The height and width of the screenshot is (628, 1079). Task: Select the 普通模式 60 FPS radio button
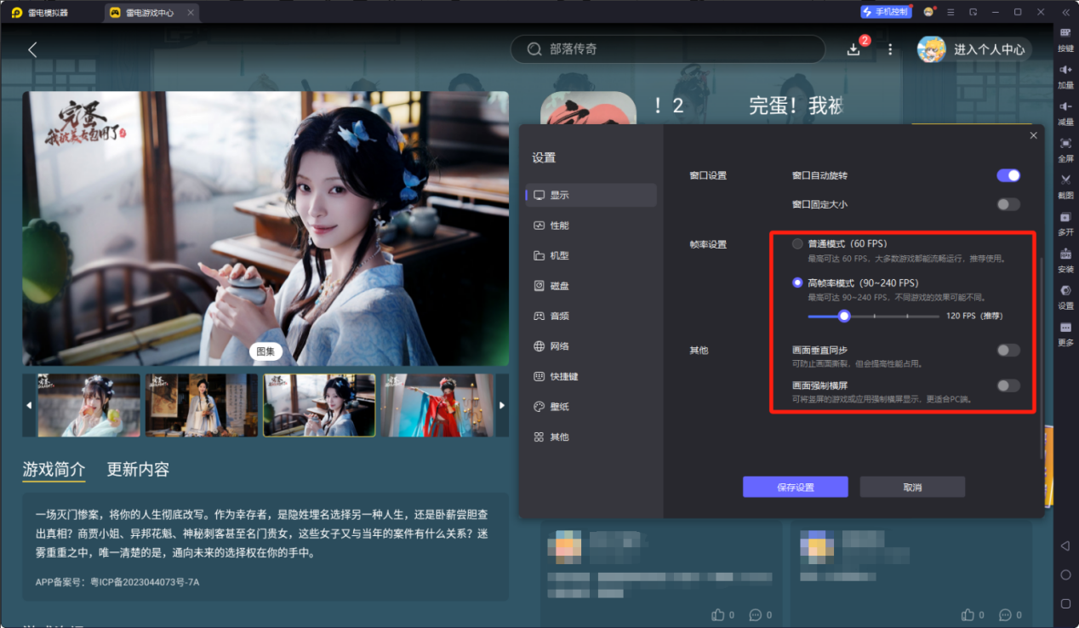(x=796, y=243)
